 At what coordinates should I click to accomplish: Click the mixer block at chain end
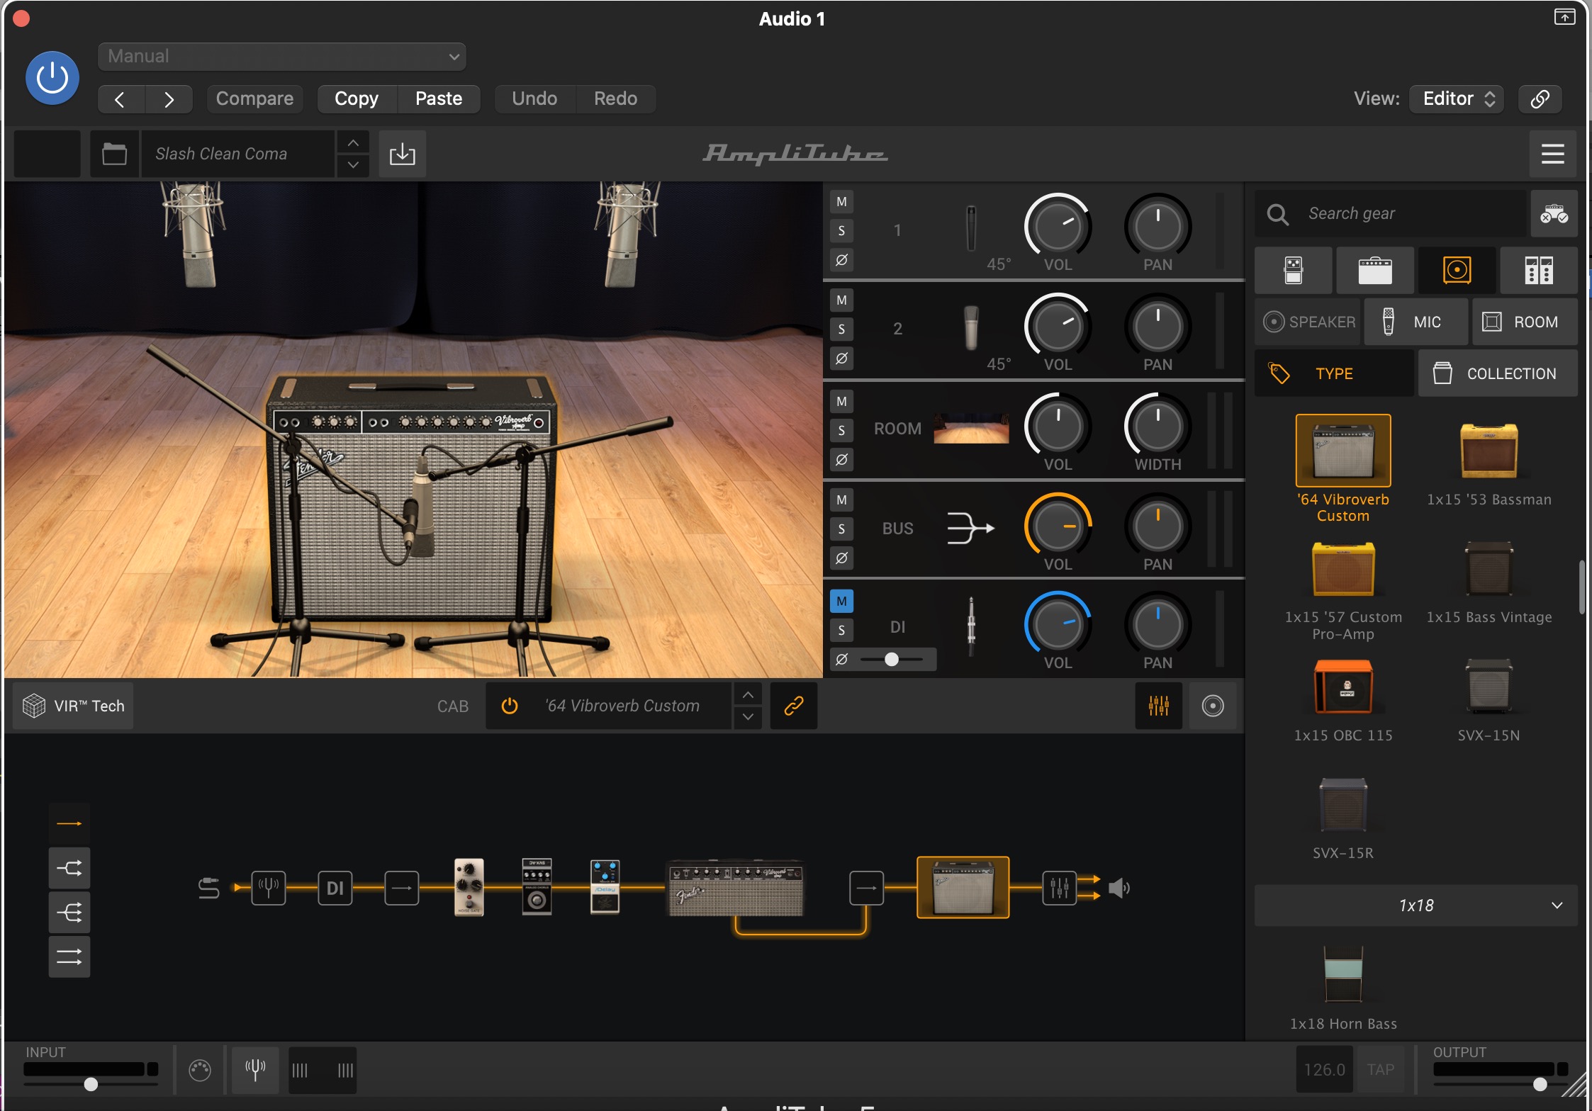1060,888
